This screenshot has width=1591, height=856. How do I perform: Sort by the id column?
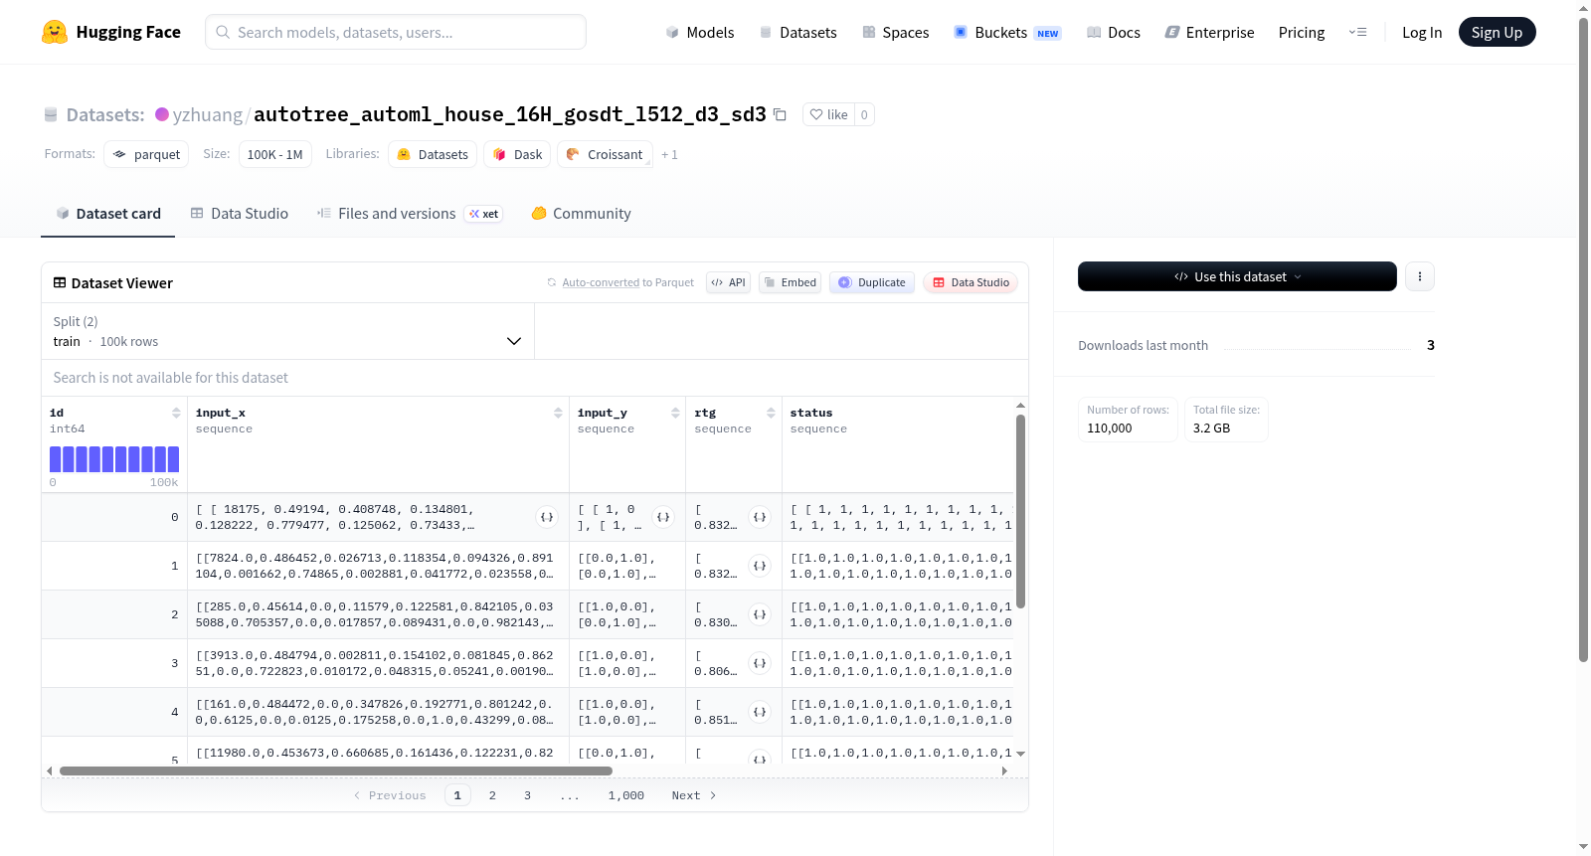pyautogui.click(x=176, y=413)
